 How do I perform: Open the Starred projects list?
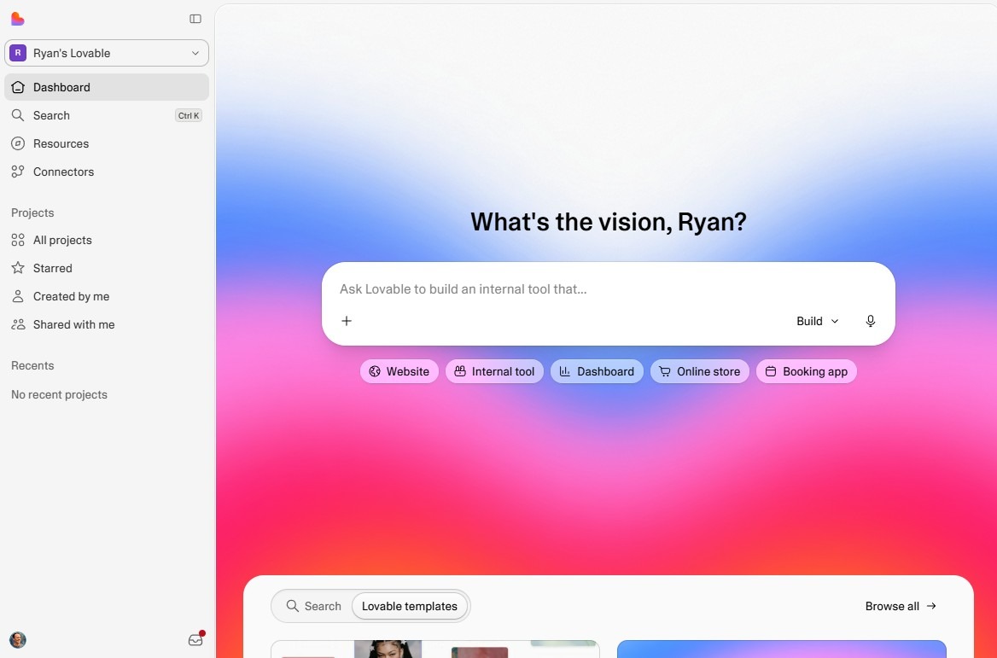pyautogui.click(x=107, y=268)
